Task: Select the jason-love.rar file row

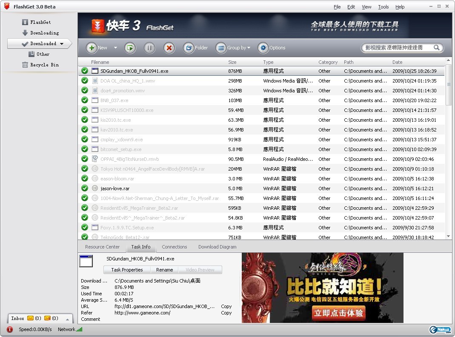Action: click(261, 188)
